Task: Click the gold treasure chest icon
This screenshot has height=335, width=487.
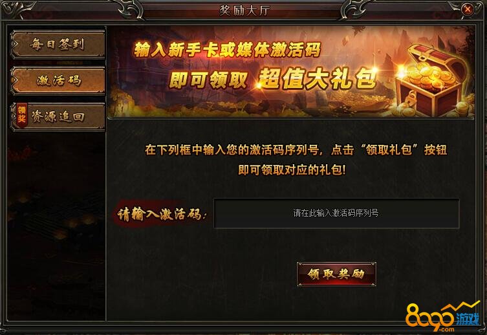Action: pos(435,81)
